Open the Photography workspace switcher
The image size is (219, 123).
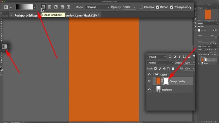tap(209, 4)
